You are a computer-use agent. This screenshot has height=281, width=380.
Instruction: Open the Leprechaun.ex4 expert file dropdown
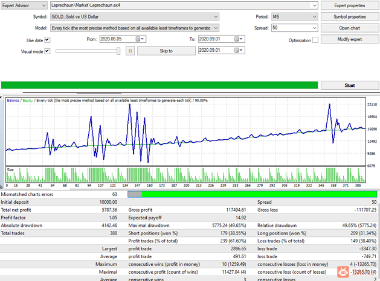[x=184, y=5]
